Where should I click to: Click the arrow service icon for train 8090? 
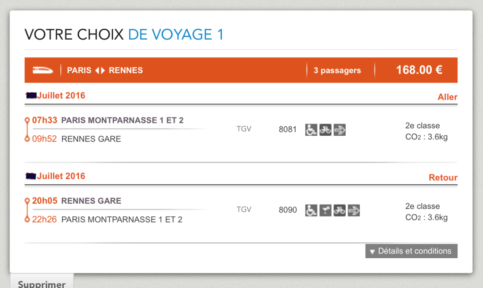coord(354,210)
